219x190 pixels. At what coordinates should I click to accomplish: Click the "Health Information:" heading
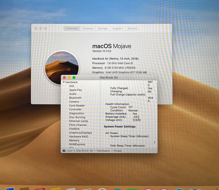[x=117, y=104]
